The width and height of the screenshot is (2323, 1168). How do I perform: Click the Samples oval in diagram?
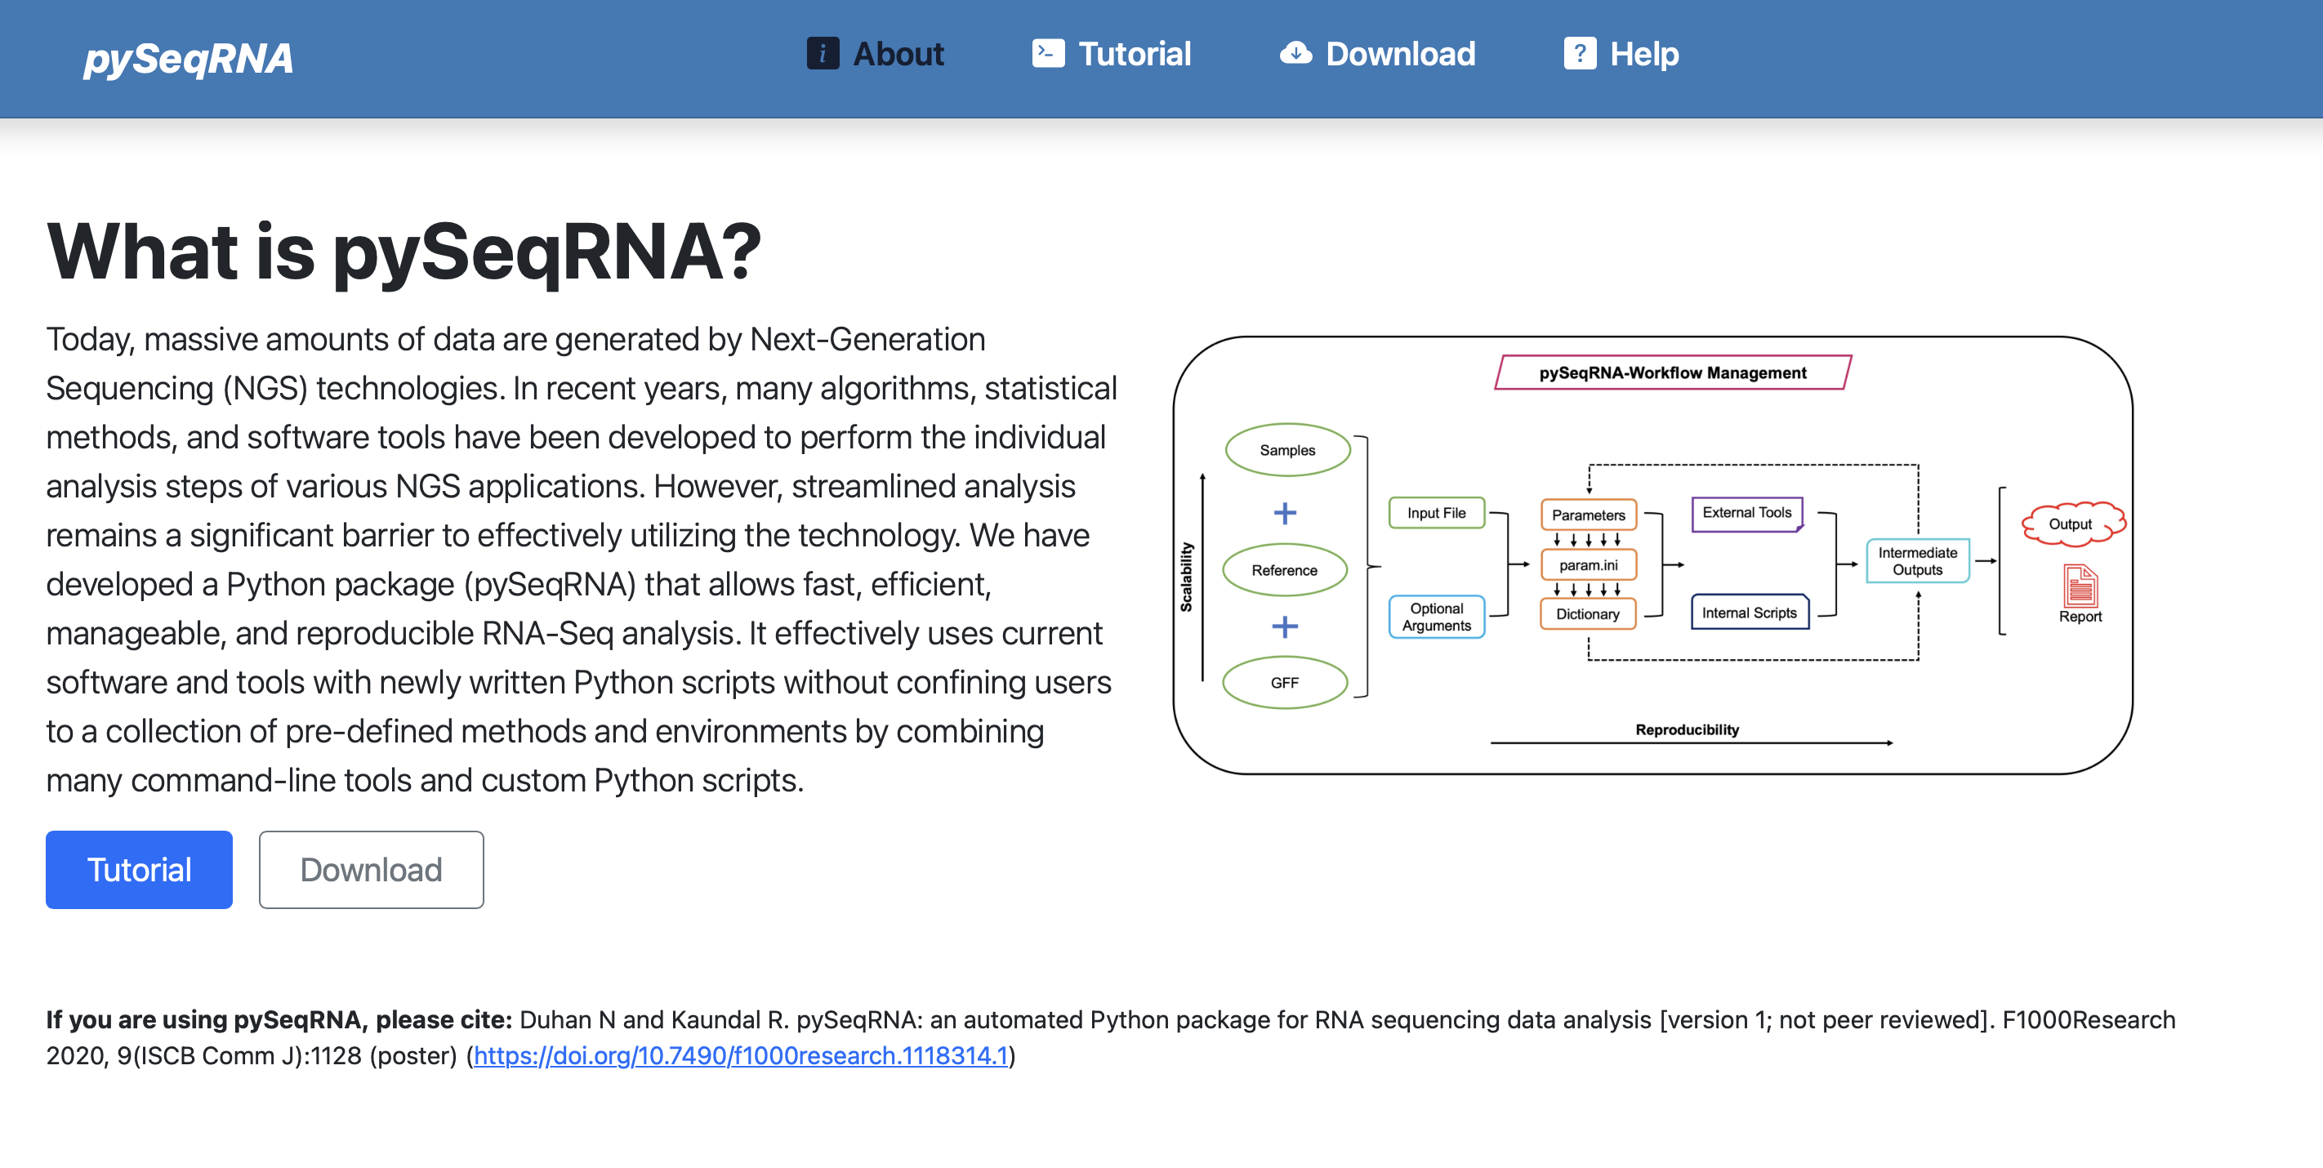pos(1286,450)
